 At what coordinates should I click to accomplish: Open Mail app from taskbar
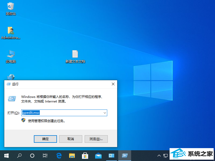click(98, 156)
